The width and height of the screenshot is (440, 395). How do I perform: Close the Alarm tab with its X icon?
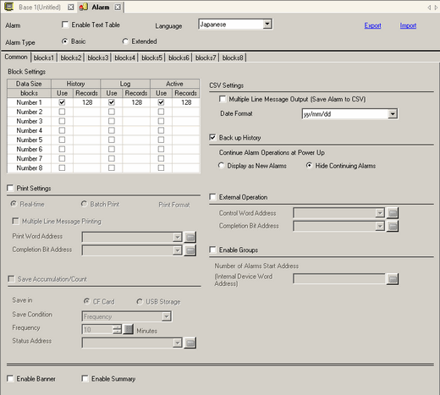tap(118, 7)
